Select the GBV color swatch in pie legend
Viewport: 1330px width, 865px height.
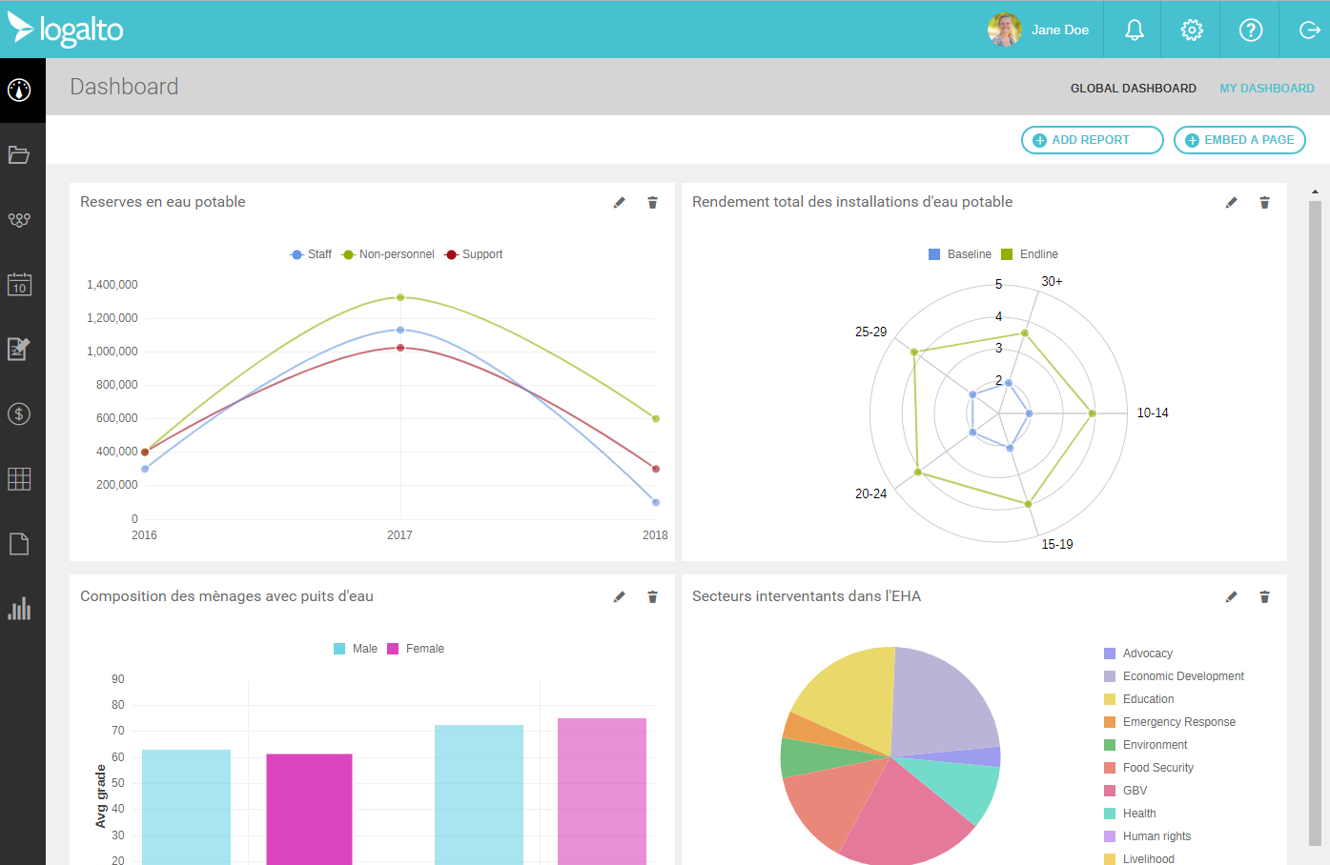(x=1108, y=790)
